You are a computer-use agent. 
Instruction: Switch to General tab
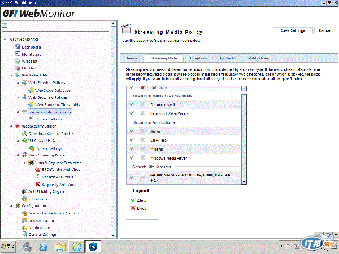coord(133,58)
